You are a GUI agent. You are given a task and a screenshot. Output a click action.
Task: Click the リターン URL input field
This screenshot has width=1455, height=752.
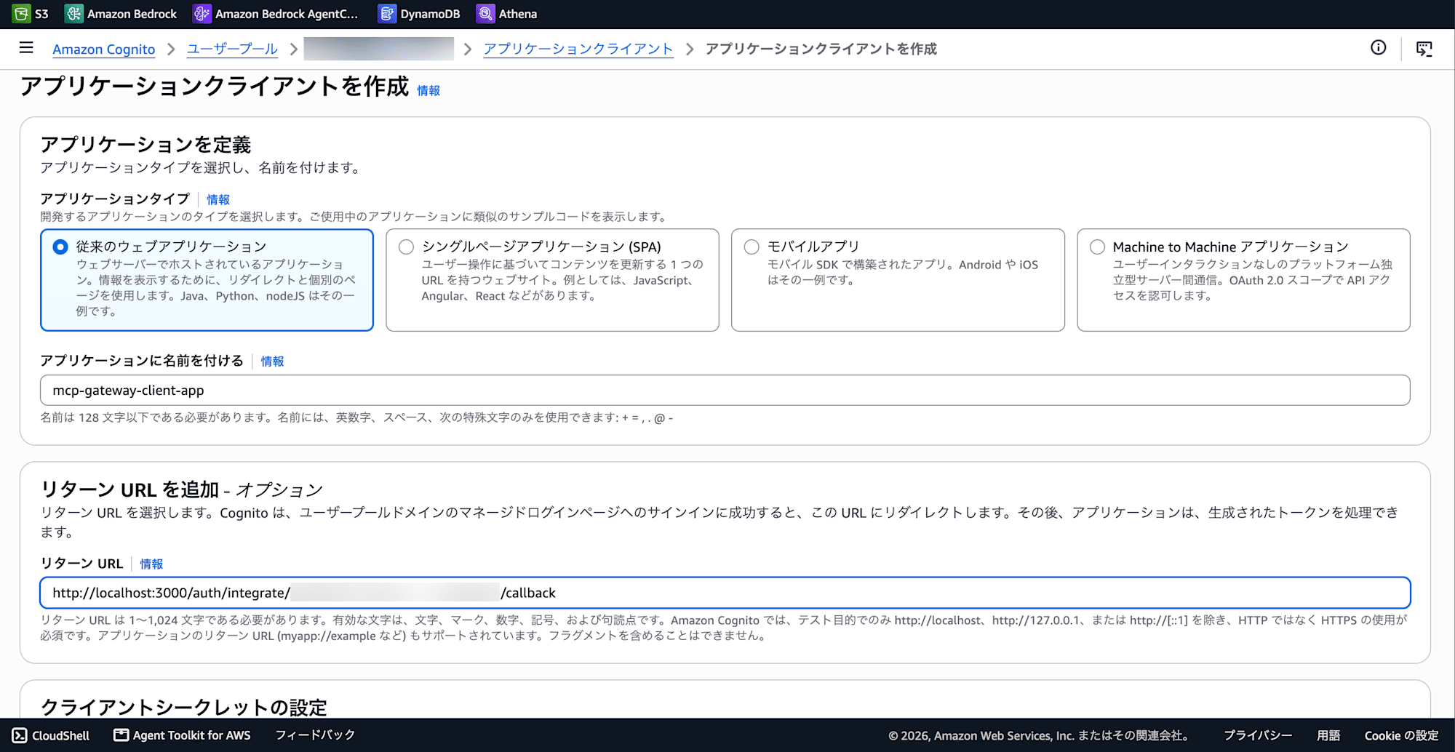pos(725,593)
